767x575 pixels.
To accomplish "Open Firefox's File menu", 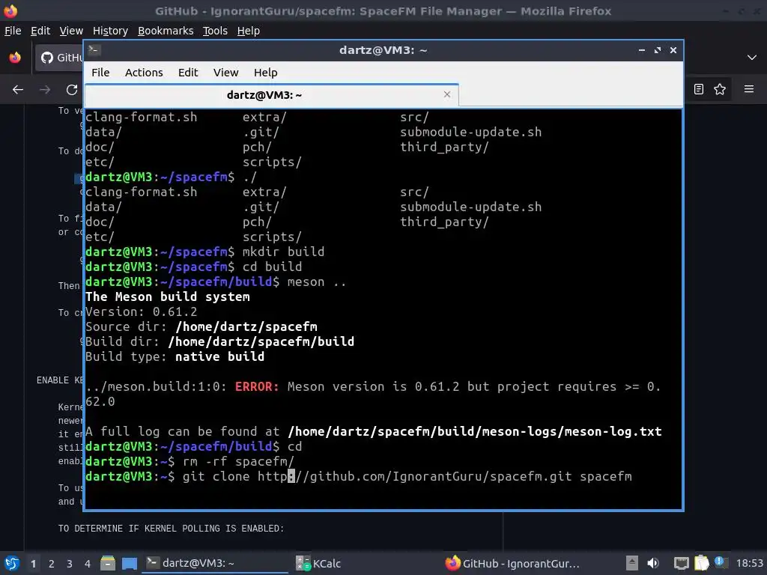I will (x=13, y=31).
